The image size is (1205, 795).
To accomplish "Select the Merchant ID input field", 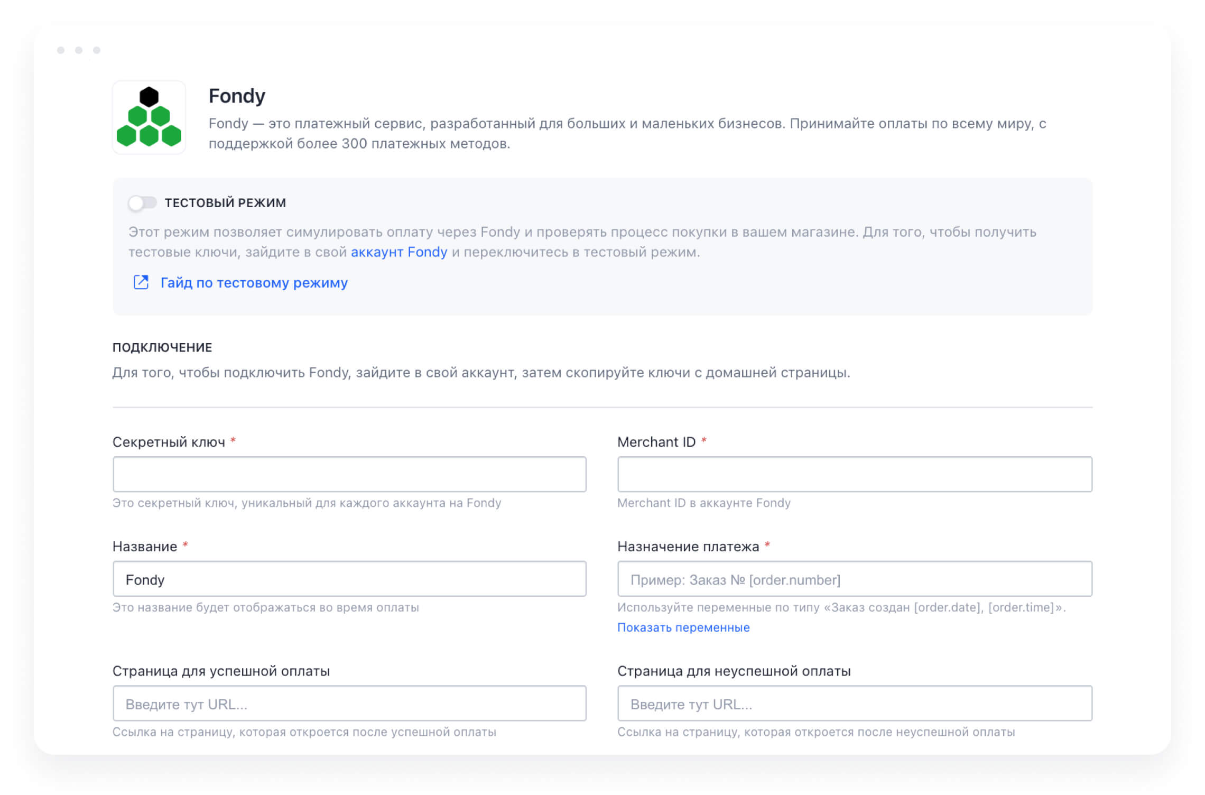I will tap(855, 474).
